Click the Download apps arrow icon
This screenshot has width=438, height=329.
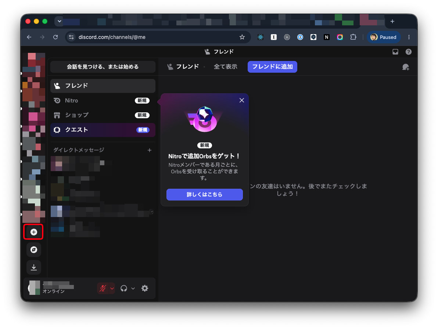pyautogui.click(x=33, y=267)
